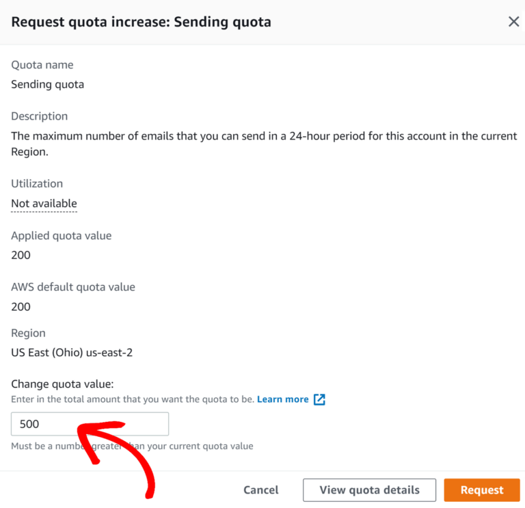Click the Change quota value label
This screenshot has width=525, height=508.
62,384
